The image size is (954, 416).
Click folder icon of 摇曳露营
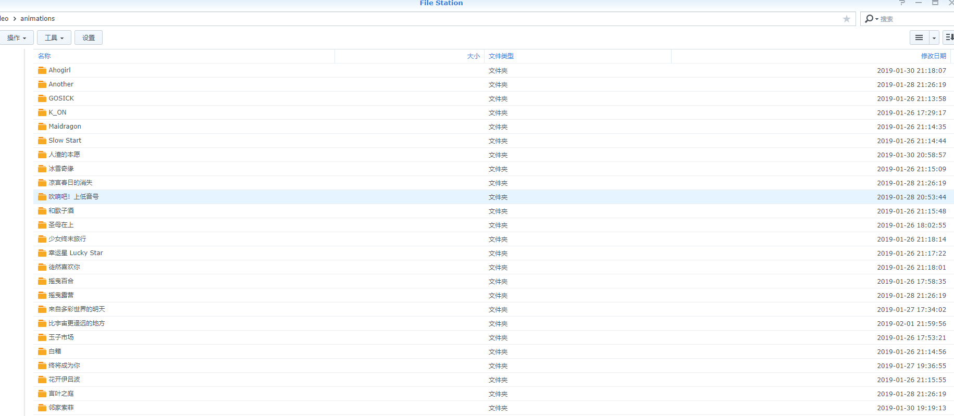click(x=42, y=295)
